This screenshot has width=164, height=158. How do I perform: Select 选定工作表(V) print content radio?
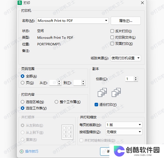22,108
